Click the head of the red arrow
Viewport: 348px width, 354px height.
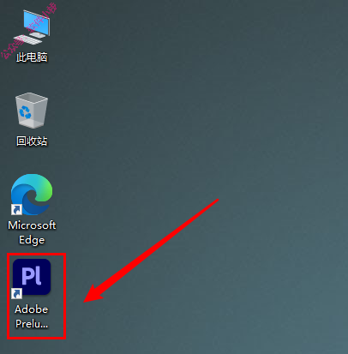(x=93, y=294)
